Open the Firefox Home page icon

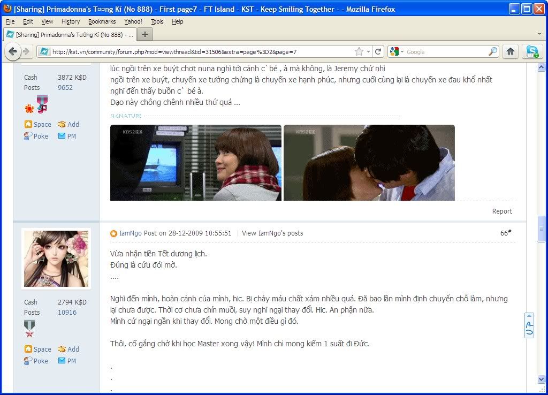point(511,52)
